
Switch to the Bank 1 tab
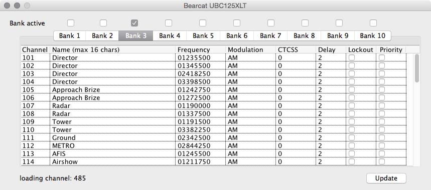(x=70, y=35)
